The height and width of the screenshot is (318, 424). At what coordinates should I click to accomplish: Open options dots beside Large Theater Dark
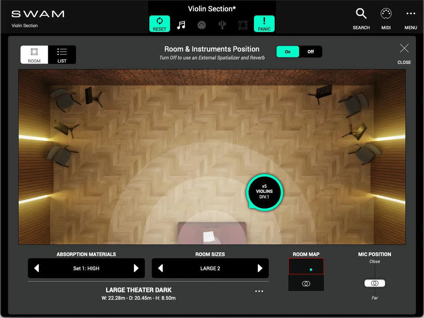point(259,291)
